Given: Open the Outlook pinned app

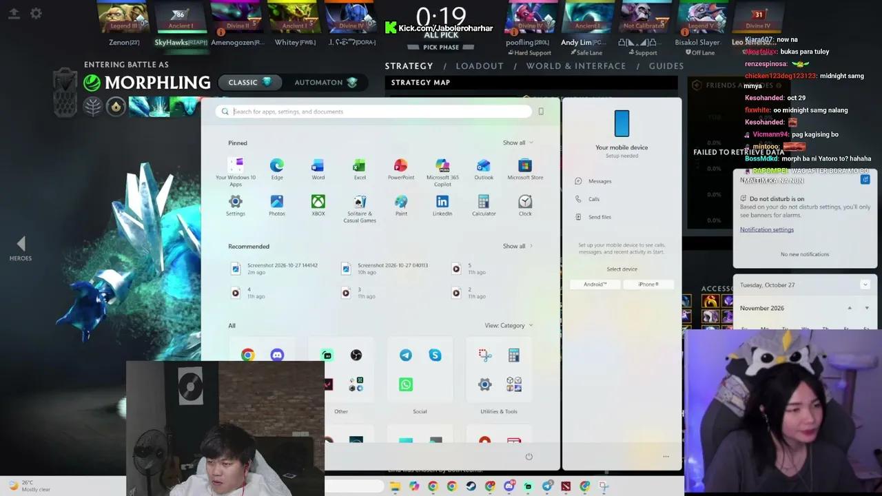Looking at the screenshot, I should click(x=484, y=169).
